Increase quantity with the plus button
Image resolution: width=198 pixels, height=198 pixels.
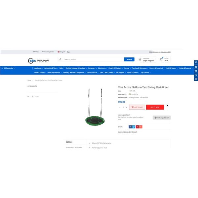pyautogui.click(x=126, y=107)
